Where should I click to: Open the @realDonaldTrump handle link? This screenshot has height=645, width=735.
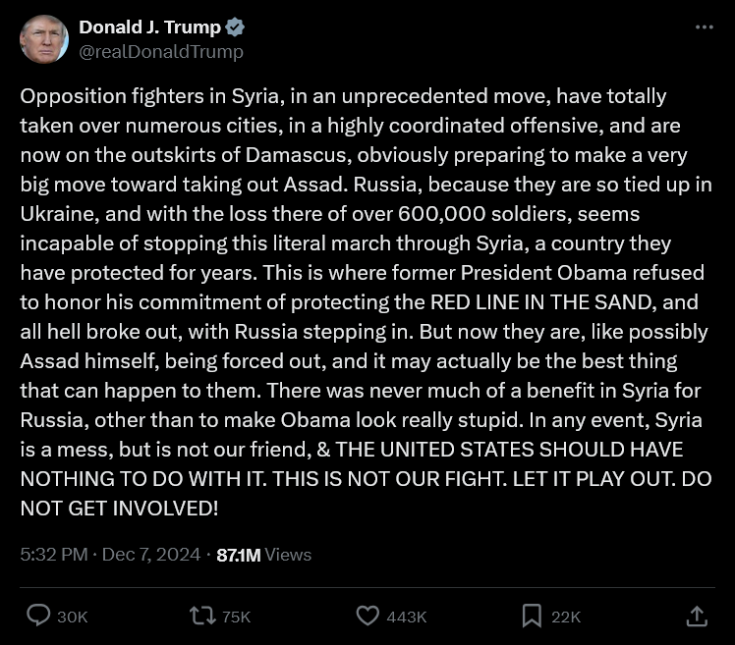coord(161,51)
